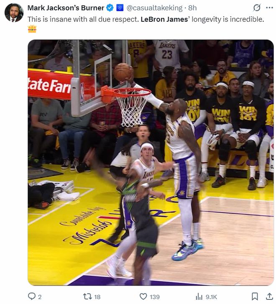Visit the @casualtakeking handle link
The image size is (276, 304).
[154, 8]
